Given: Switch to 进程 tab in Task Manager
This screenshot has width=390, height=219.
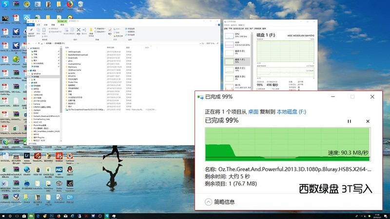Looking at the screenshot, I should click(226, 29).
